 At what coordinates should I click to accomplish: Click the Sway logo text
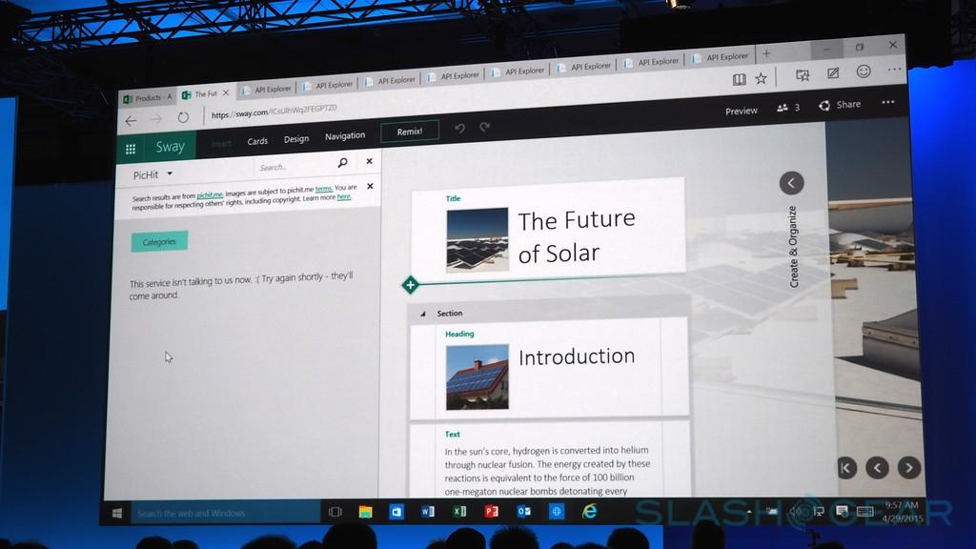(170, 146)
